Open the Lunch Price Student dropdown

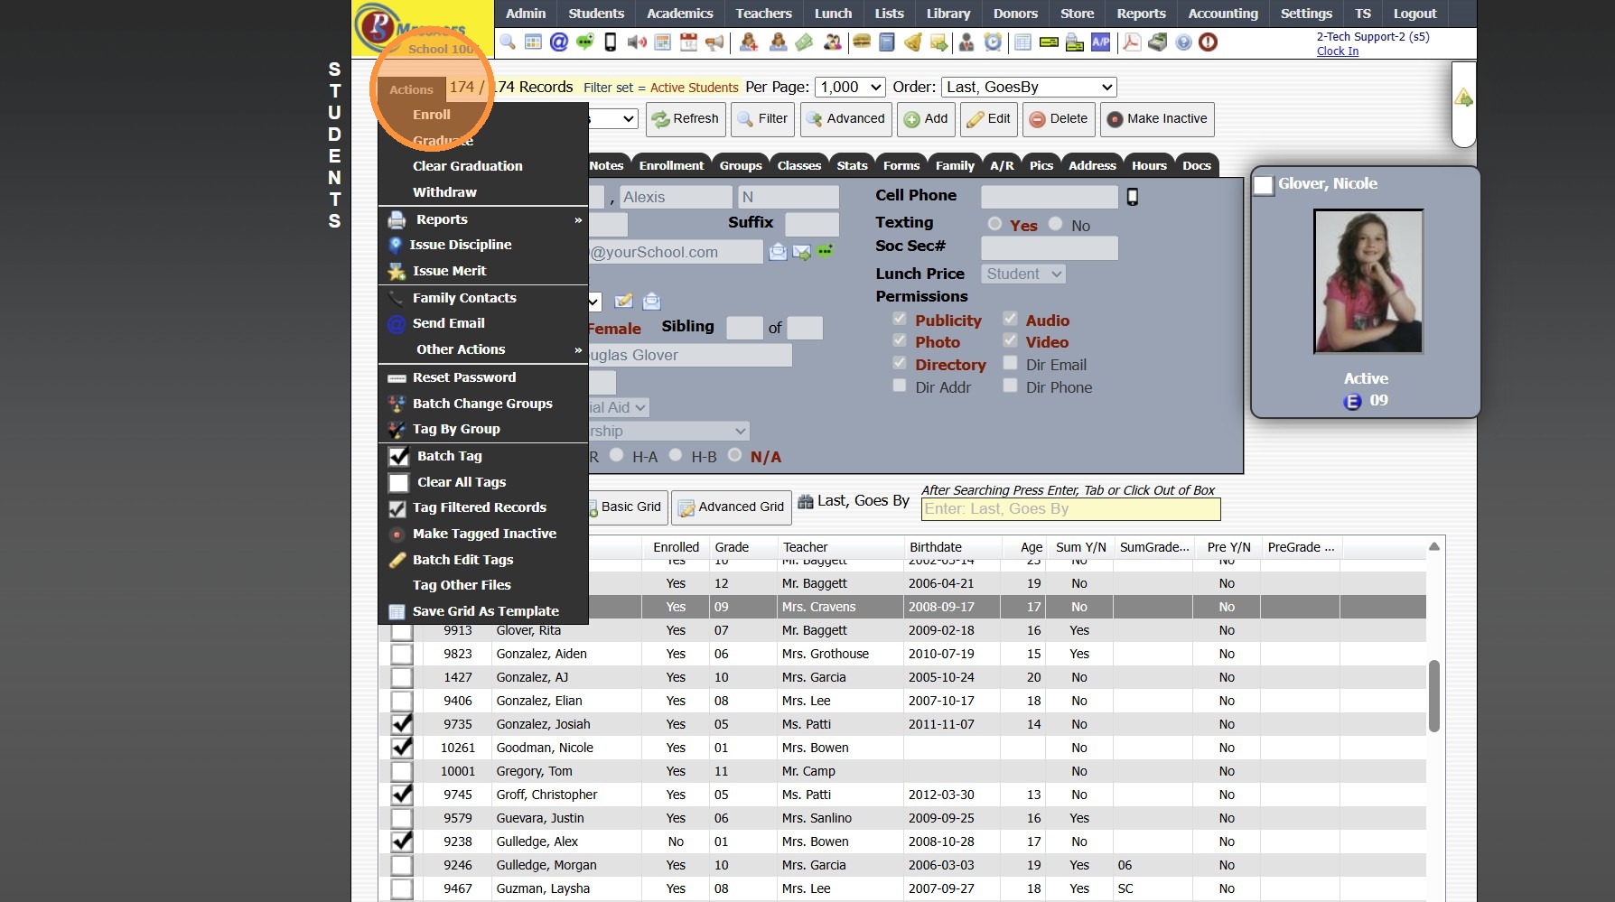click(x=1023, y=274)
